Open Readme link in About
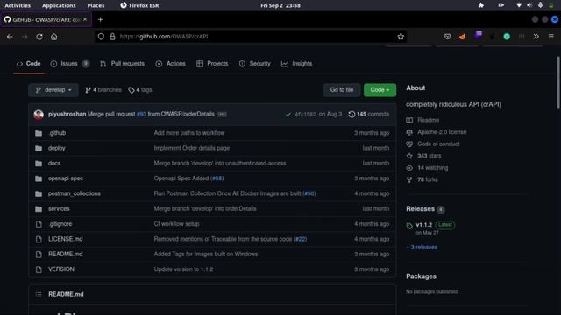This screenshot has height=315, width=561. click(x=428, y=121)
